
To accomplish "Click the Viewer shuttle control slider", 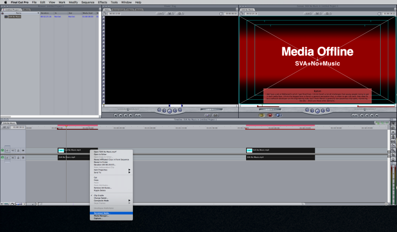I will click(128, 109).
